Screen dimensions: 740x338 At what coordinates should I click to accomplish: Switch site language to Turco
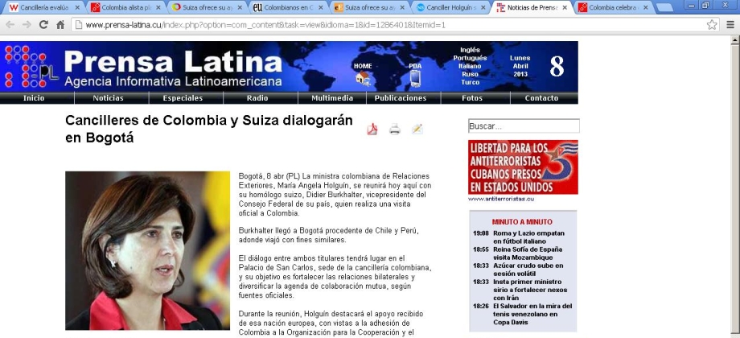[470, 82]
